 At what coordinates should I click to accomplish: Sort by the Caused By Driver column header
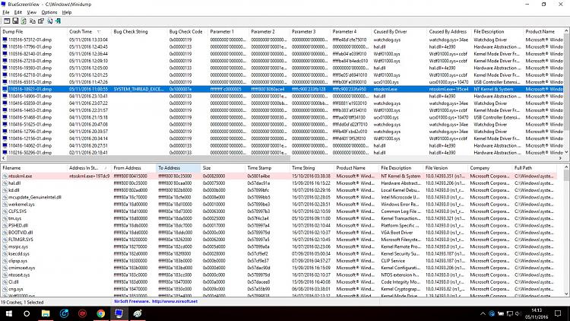coord(399,32)
